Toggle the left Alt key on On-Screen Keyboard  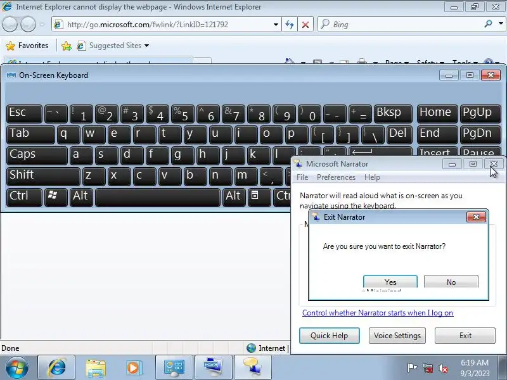point(80,198)
